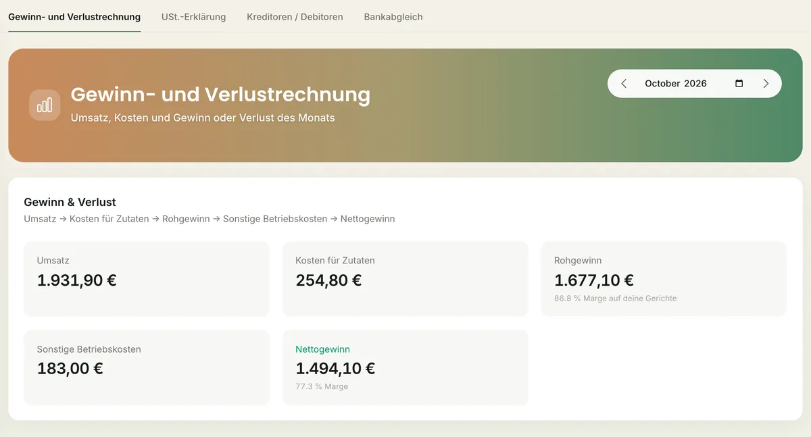This screenshot has height=437, width=811.
Task: Click the bar chart icon in the header
Action: tap(45, 105)
